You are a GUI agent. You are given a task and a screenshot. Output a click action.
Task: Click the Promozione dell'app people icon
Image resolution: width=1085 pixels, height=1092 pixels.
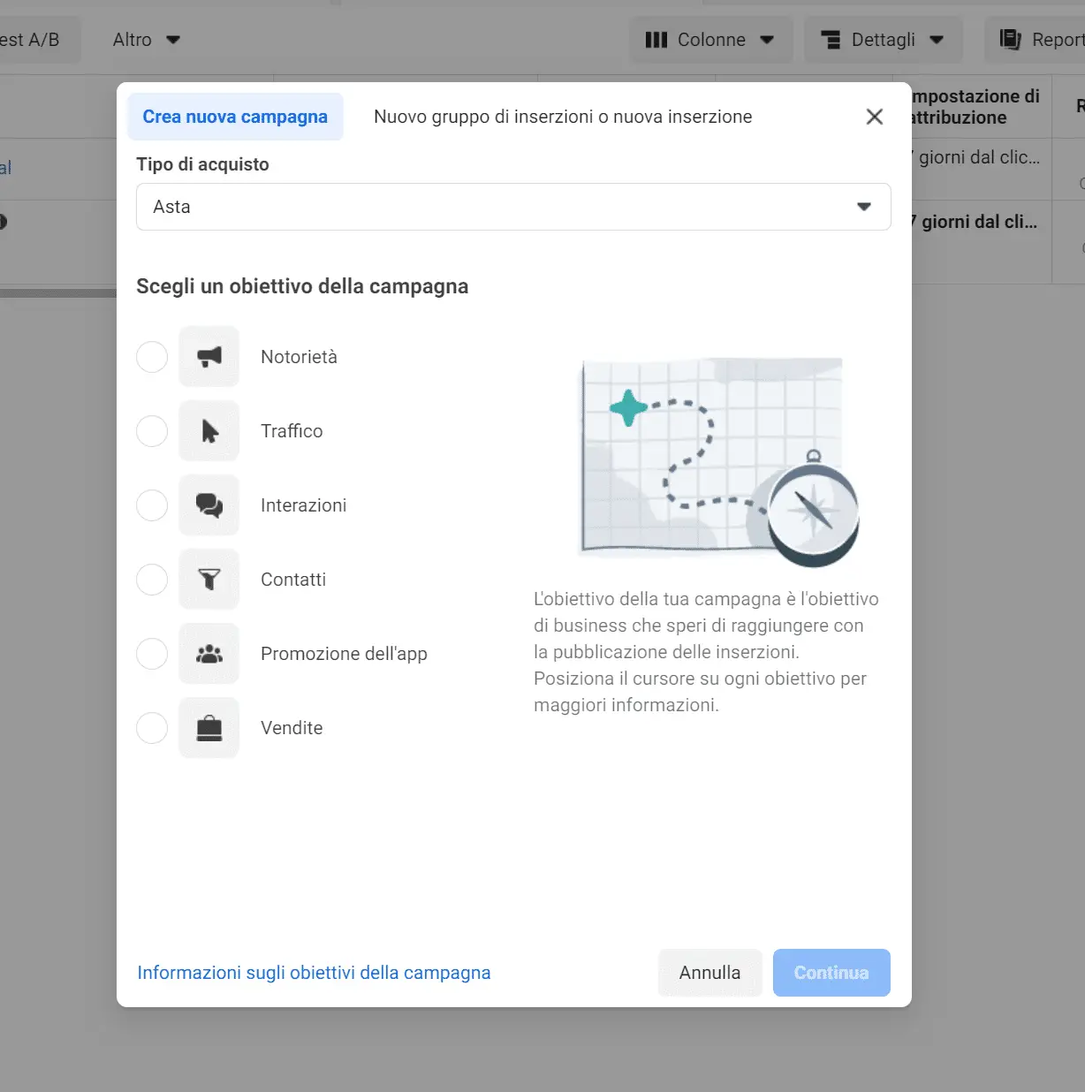coord(209,654)
